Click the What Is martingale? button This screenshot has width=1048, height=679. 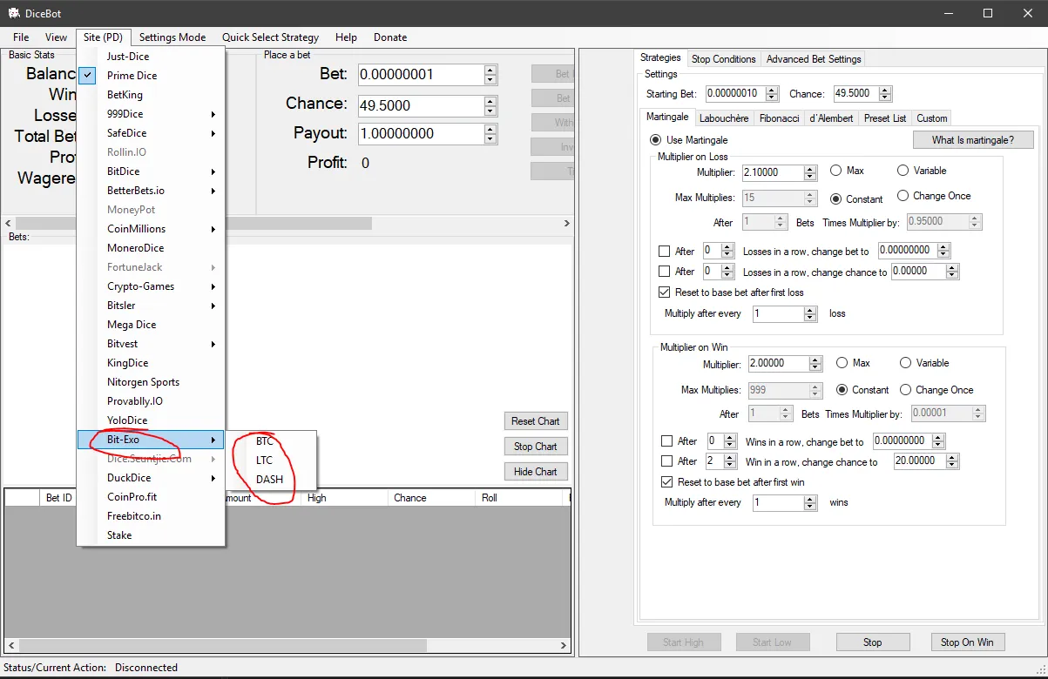point(974,140)
